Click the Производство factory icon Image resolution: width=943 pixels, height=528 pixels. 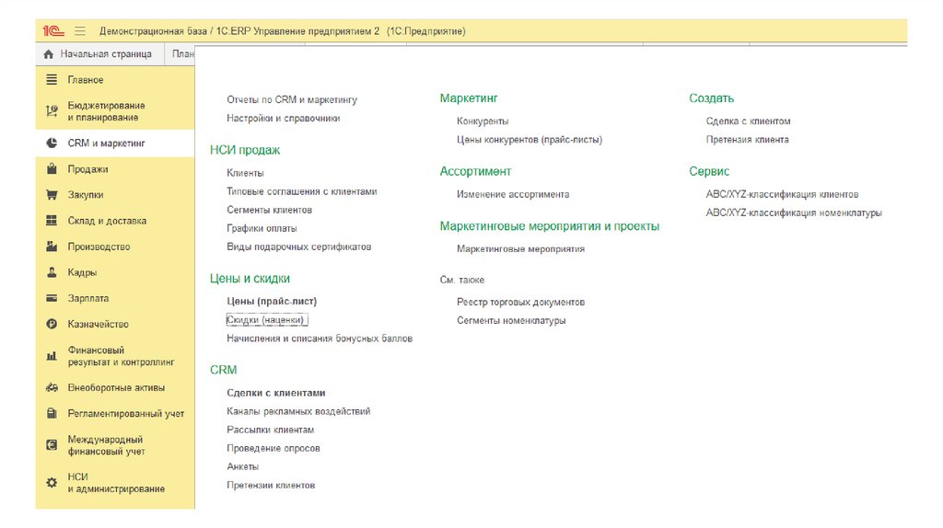pyautogui.click(x=52, y=247)
